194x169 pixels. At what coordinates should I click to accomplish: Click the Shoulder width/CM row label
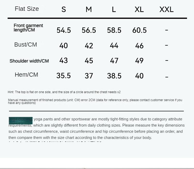coord(29,61)
